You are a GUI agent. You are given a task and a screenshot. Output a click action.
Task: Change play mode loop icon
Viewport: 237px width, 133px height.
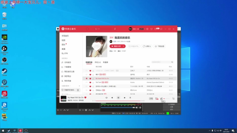pyautogui.click(x=107, y=98)
